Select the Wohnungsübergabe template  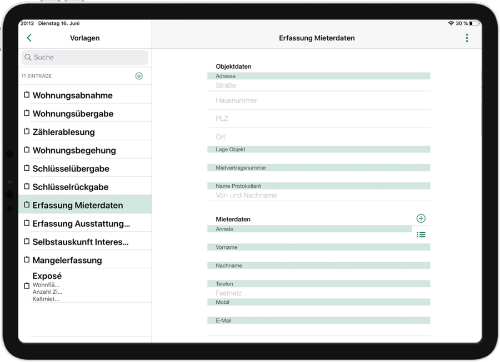click(x=78, y=113)
